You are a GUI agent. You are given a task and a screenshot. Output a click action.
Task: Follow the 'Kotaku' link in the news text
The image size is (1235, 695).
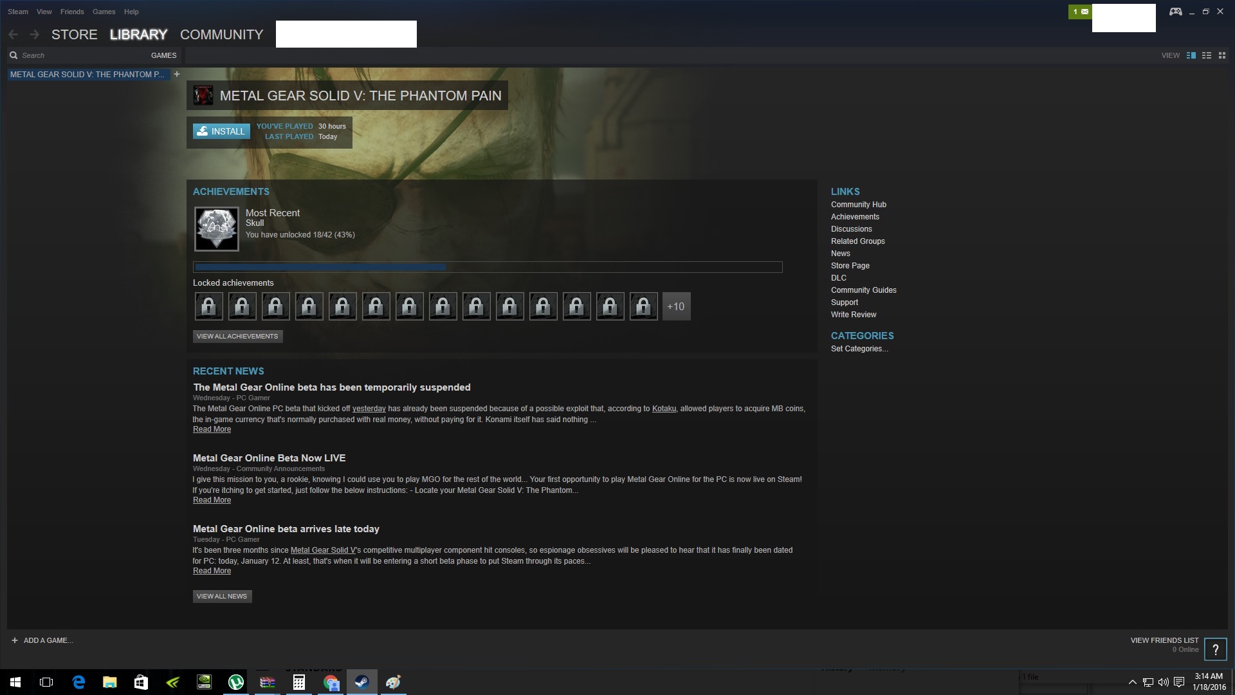[664, 409]
